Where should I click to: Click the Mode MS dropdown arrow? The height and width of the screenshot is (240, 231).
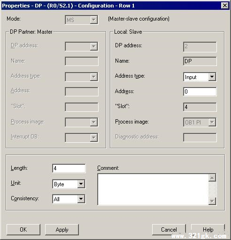[x=94, y=20]
